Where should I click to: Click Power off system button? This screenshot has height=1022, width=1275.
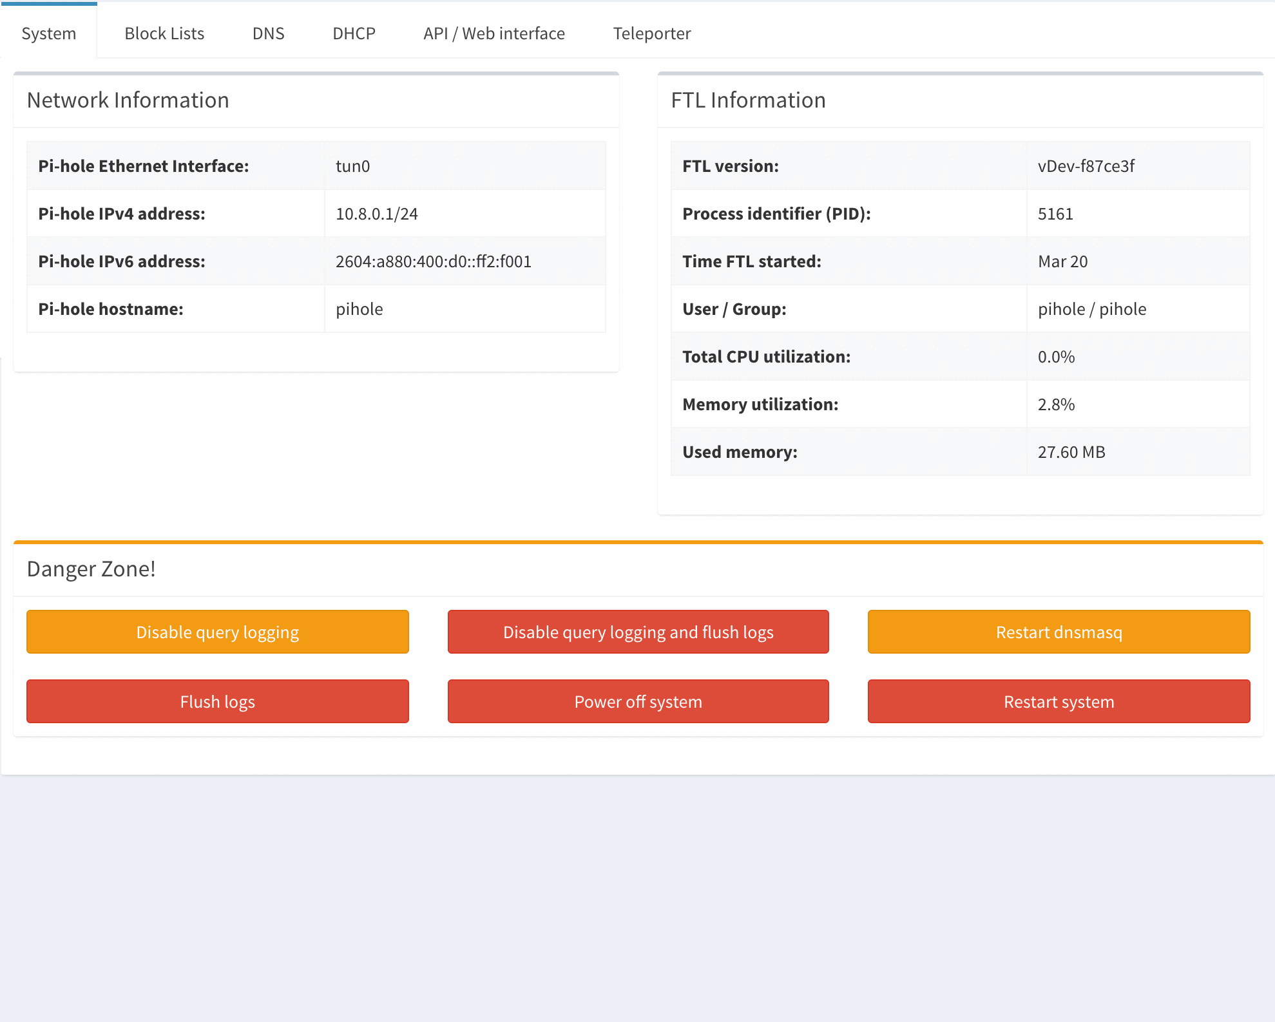click(638, 701)
